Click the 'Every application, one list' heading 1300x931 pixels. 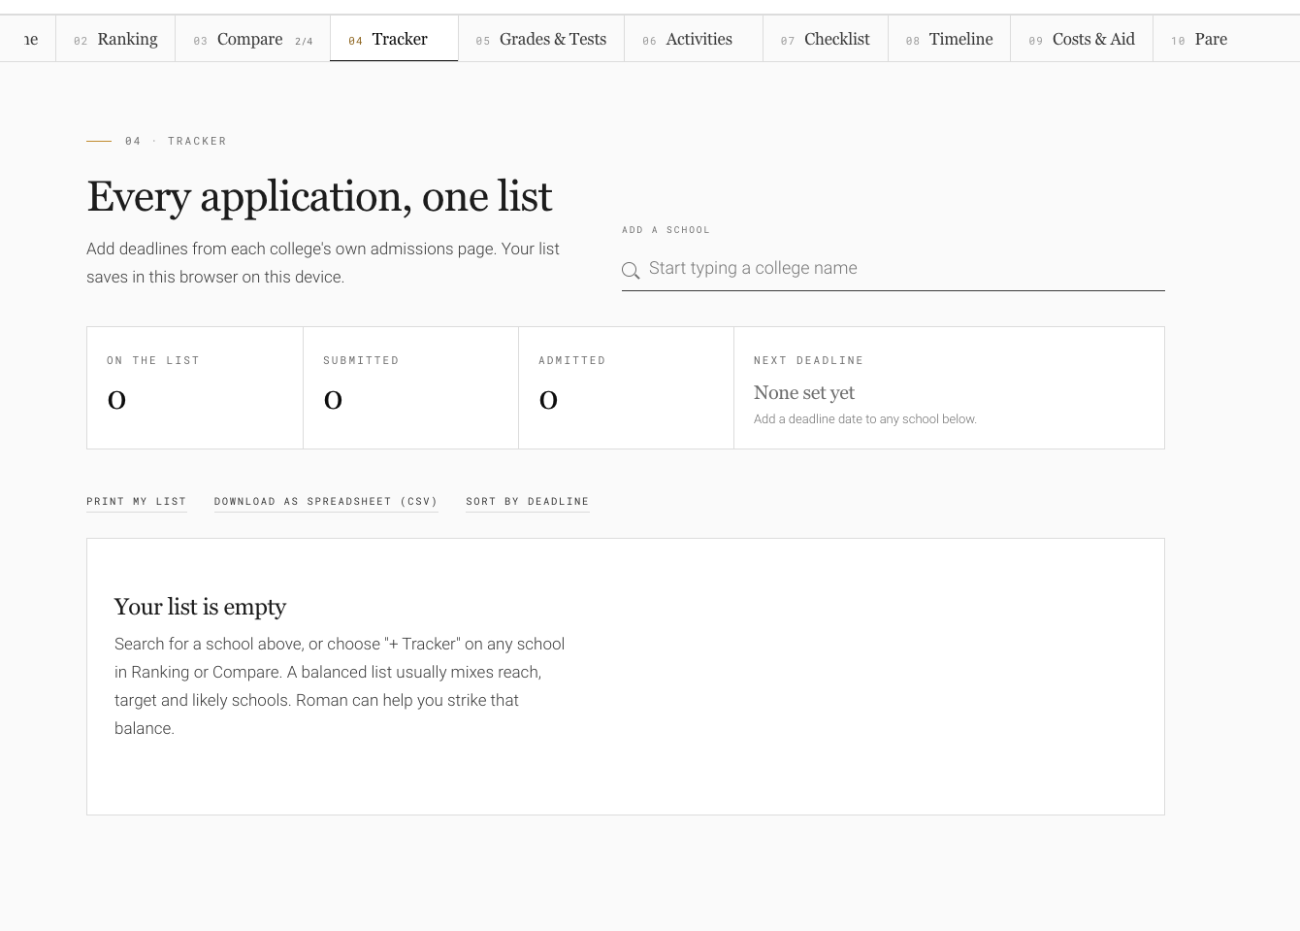(319, 197)
